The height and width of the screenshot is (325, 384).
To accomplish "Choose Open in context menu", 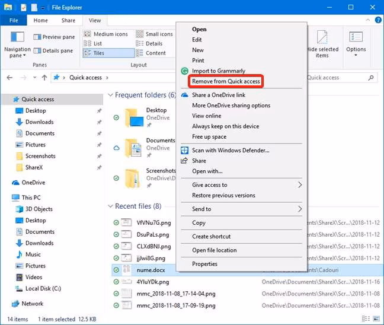I will coord(241,29).
